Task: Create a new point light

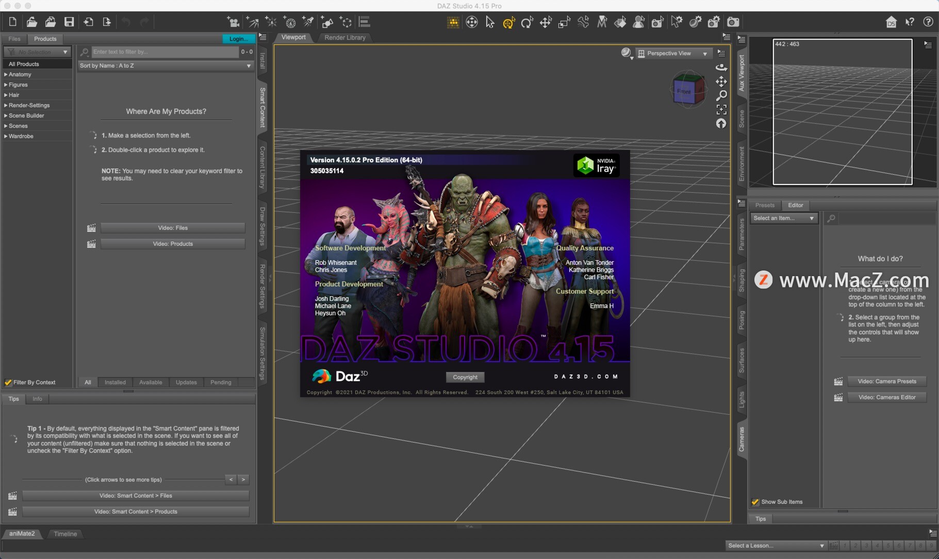Action: tap(271, 22)
